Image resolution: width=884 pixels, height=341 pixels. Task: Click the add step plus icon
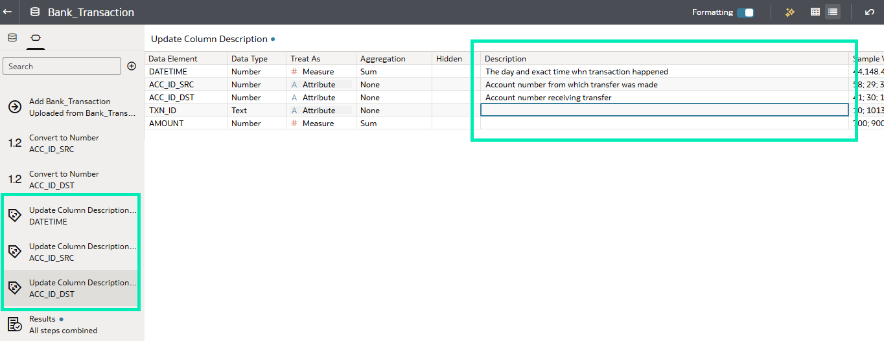point(132,66)
